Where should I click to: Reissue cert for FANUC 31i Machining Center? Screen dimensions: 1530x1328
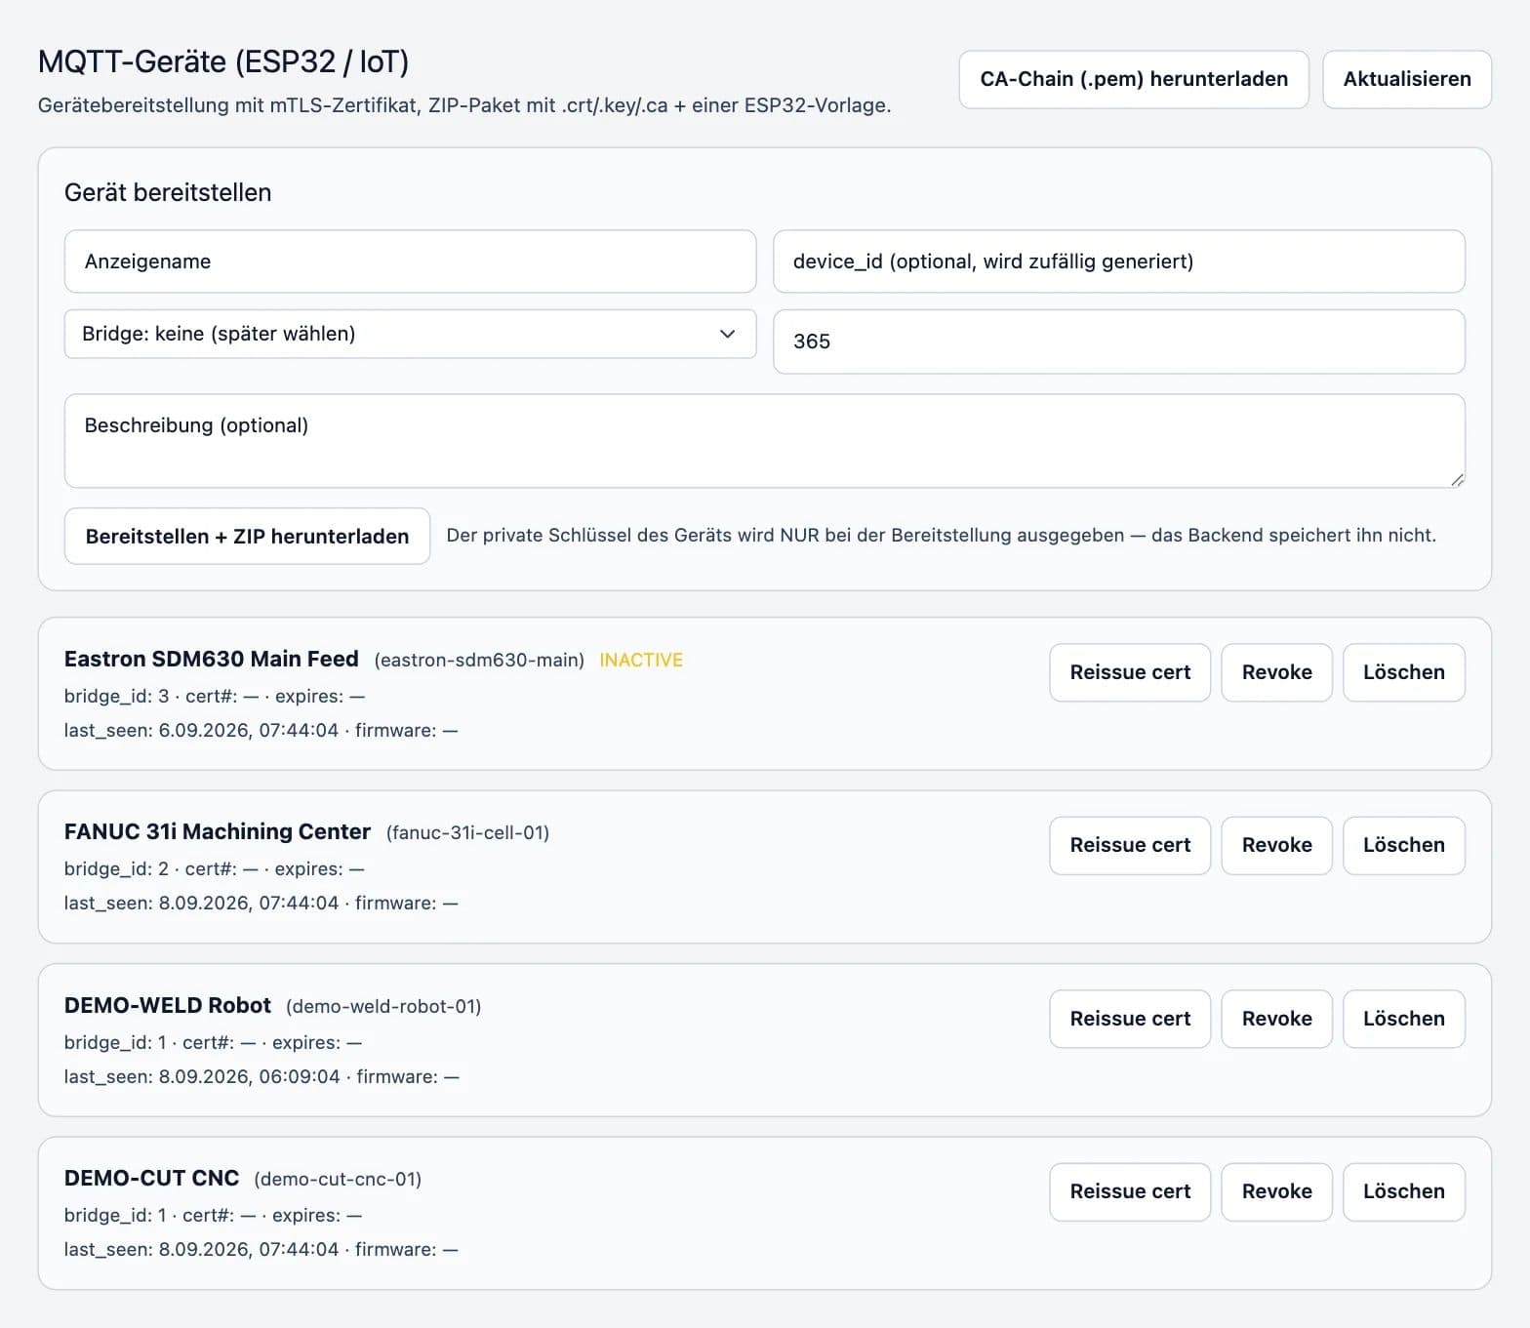1130,845
